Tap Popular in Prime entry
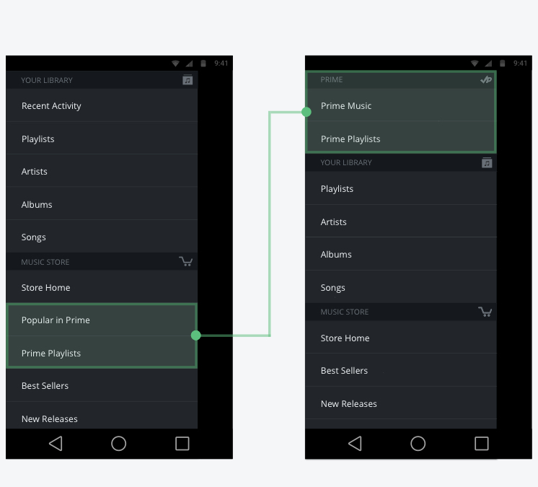Viewport: 538px width, 487px height. coord(102,320)
